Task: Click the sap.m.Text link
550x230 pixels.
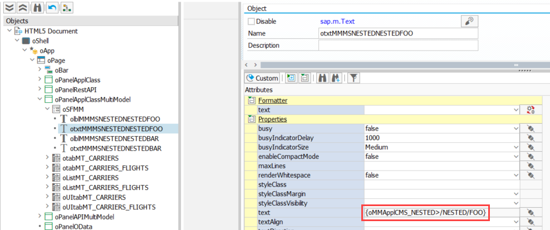Action: 337,21
